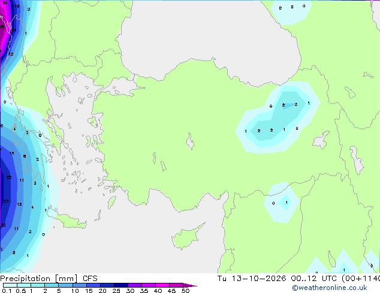Click the map value "59" in the magenta area
The image size is (380, 293).
click(x=2, y=26)
